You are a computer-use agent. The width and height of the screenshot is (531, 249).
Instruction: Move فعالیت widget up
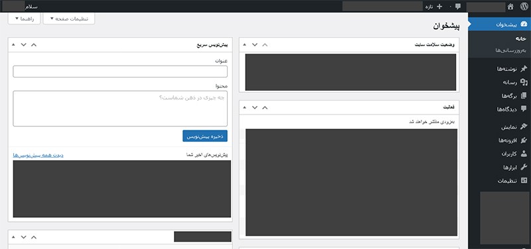265,107
